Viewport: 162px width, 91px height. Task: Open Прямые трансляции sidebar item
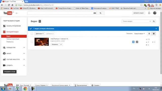13,39
